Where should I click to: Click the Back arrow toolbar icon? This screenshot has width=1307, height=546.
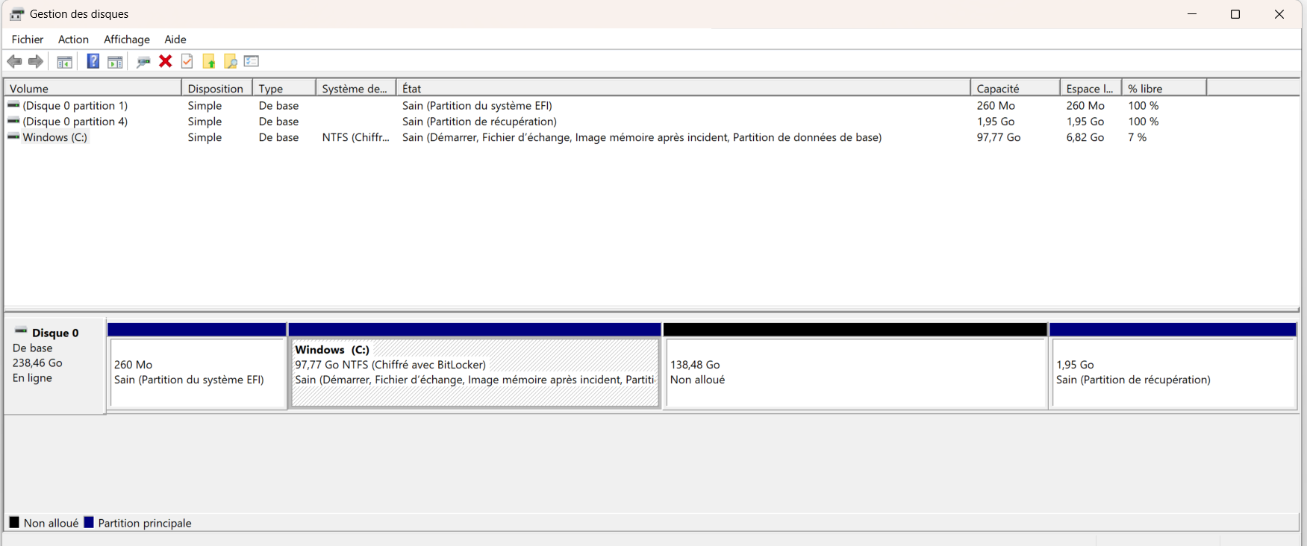click(14, 61)
